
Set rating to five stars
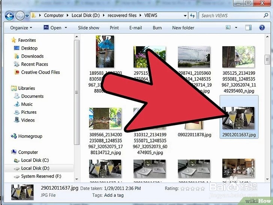click(202, 188)
